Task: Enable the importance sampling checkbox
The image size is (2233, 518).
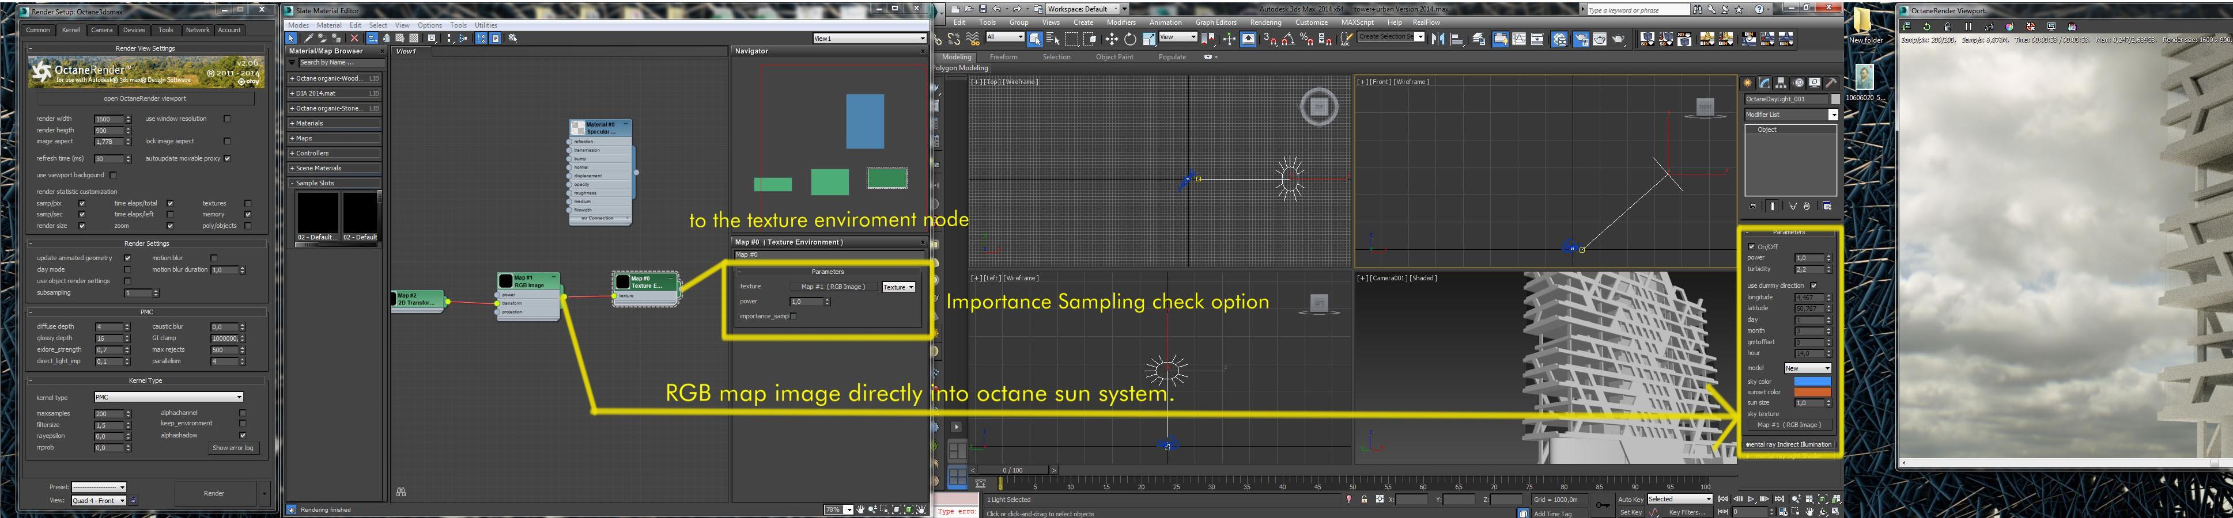Action: 793,316
